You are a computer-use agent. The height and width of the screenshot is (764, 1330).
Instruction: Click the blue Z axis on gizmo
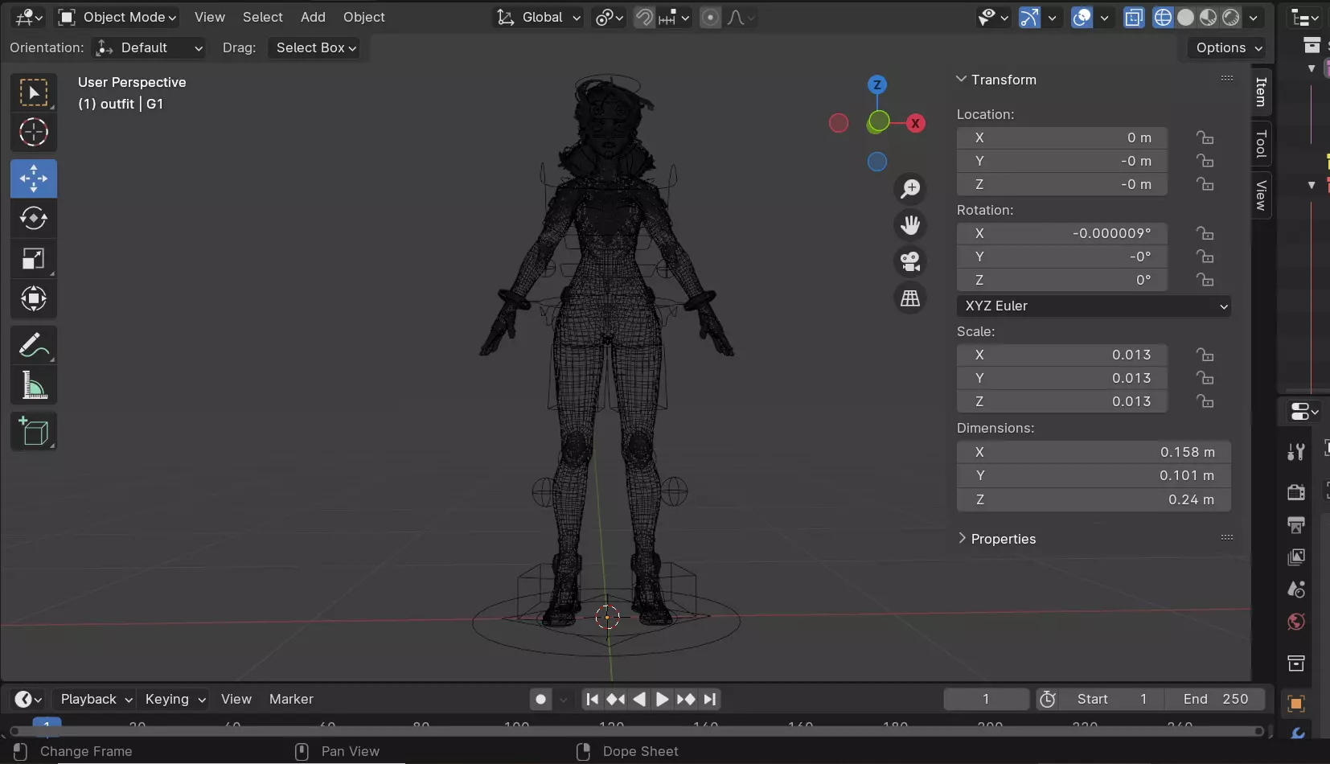[x=877, y=84]
